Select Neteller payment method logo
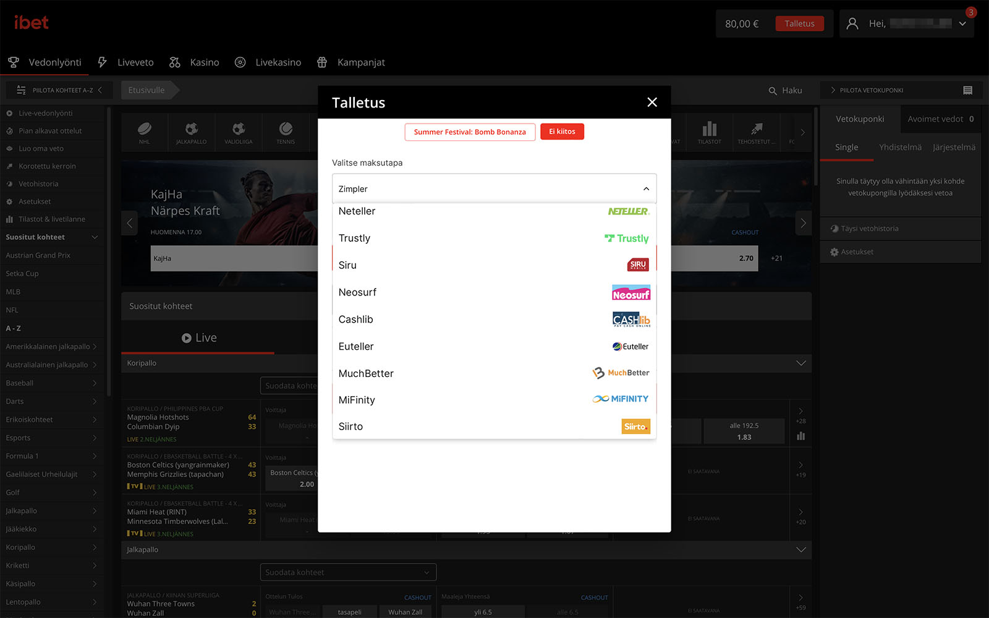989x618 pixels. pos(628,211)
